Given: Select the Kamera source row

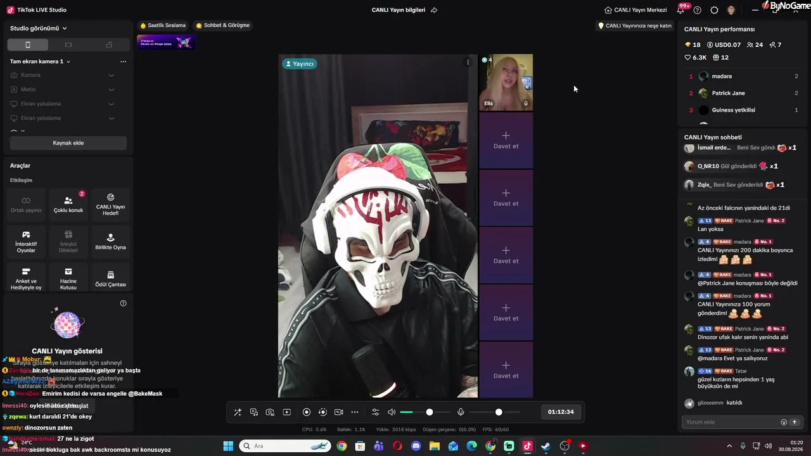Looking at the screenshot, I should 63,75.
